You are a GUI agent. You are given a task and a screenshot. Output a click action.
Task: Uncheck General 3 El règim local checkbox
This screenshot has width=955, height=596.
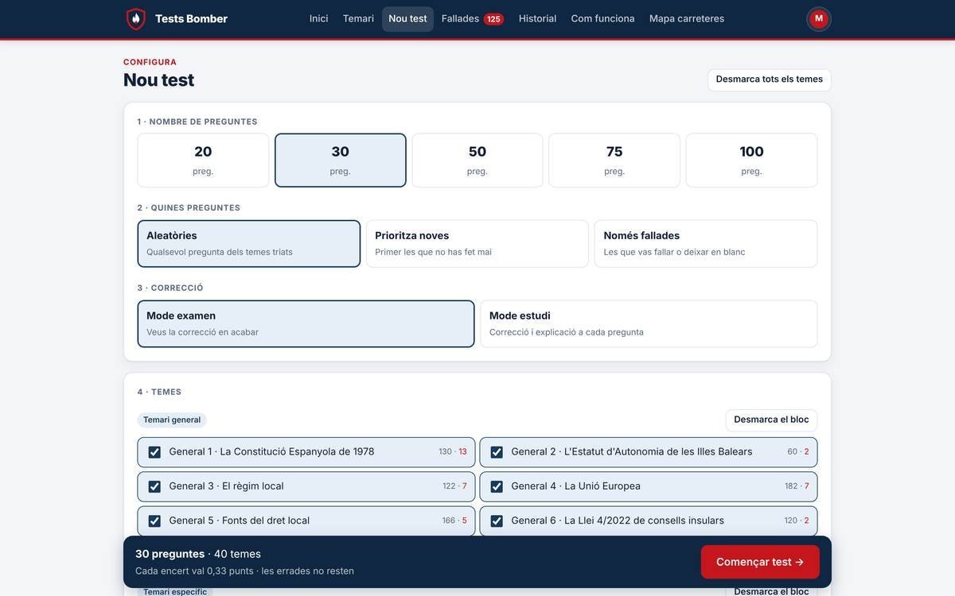pyautogui.click(x=154, y=486)
